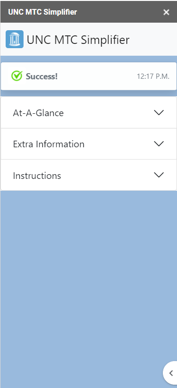
Task: Click the white header area right of the heading
Action: [153, 39]
